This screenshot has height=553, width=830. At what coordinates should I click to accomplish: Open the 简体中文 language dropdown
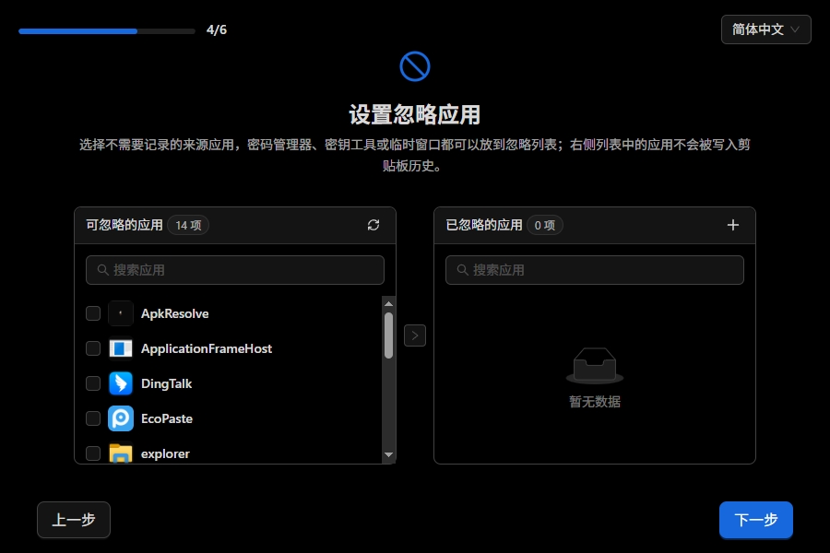(766, 29)
